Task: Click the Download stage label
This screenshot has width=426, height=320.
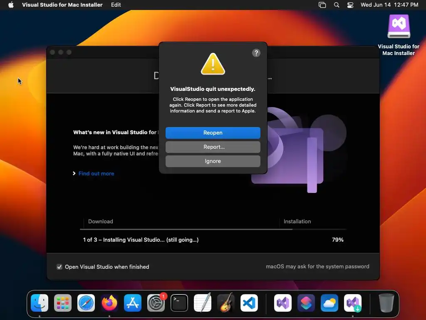Action: [101, 222]
